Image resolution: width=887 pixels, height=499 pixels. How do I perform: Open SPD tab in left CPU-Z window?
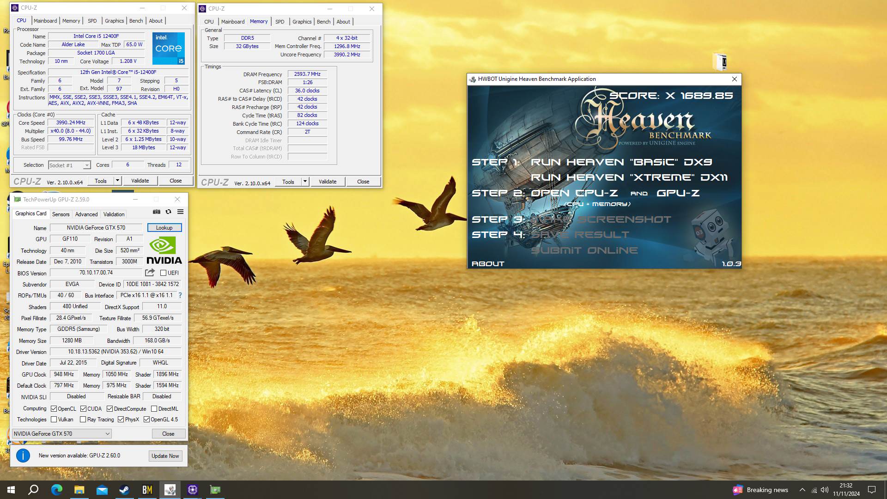click(92, 21)
